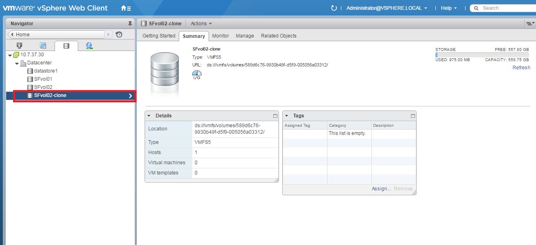This screenshot has height=245, width=536.
Task: Click the SFvol02-clone datastore icon in tree
Action: pos(30,95)
